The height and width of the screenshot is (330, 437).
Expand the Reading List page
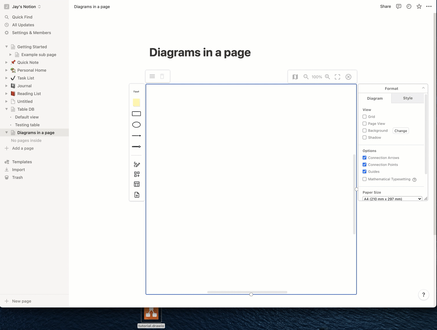coord(7,94)
